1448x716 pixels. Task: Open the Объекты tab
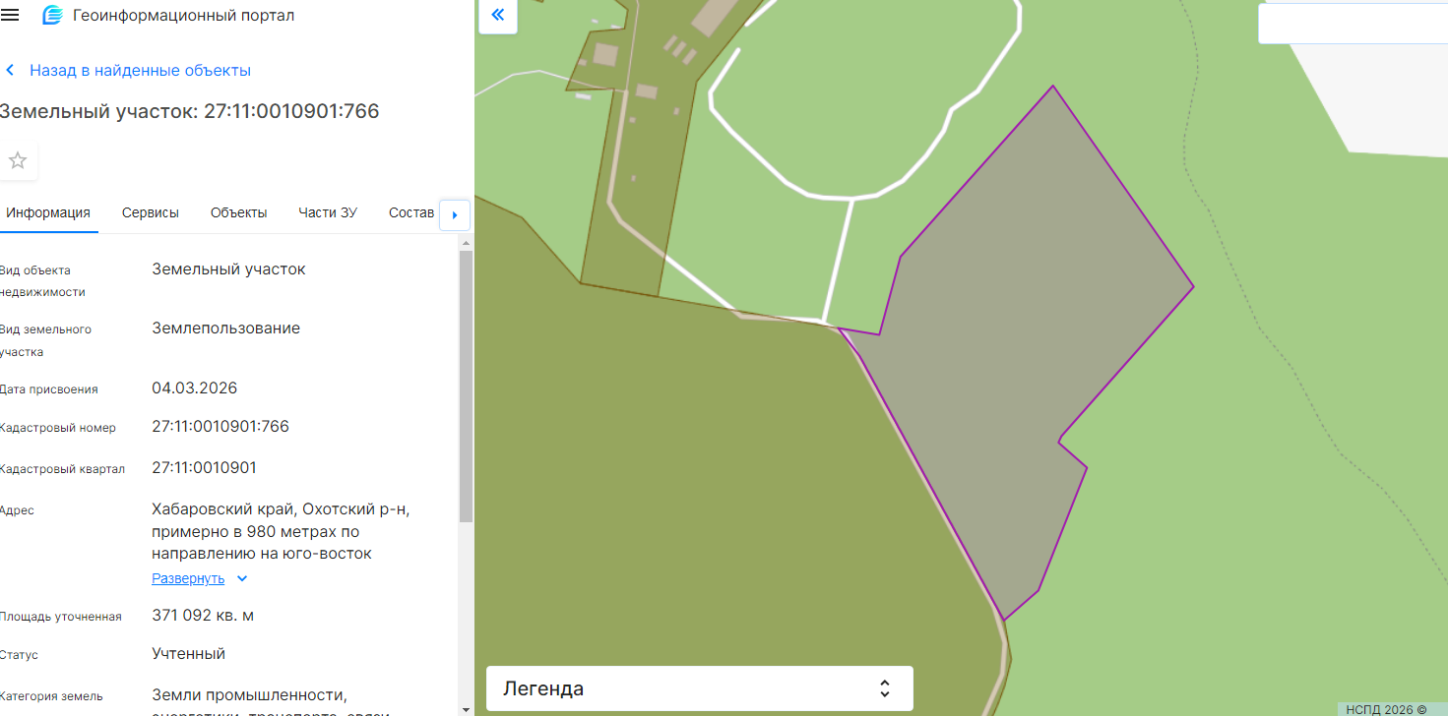(x=238, y=212)
